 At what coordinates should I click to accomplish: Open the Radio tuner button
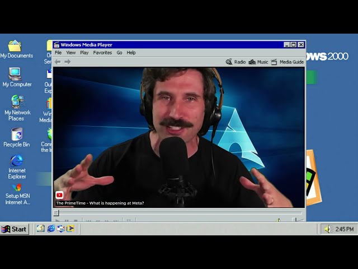(235, 62)
